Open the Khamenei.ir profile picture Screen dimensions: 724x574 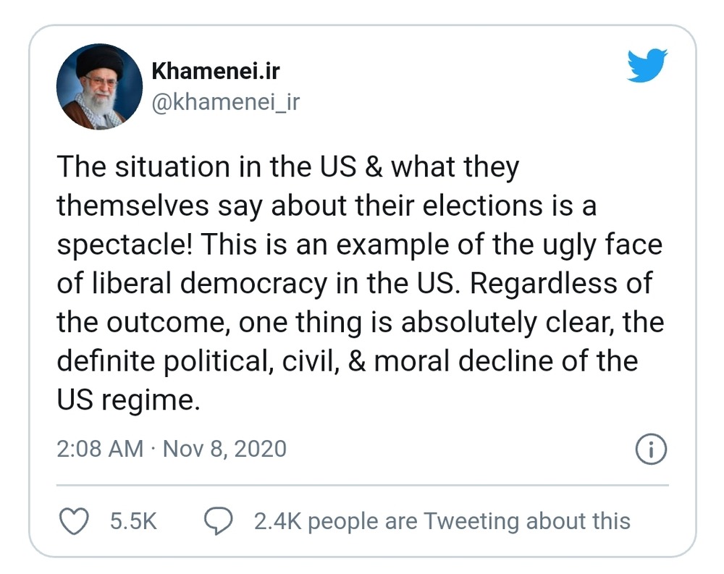coord(90,87)
